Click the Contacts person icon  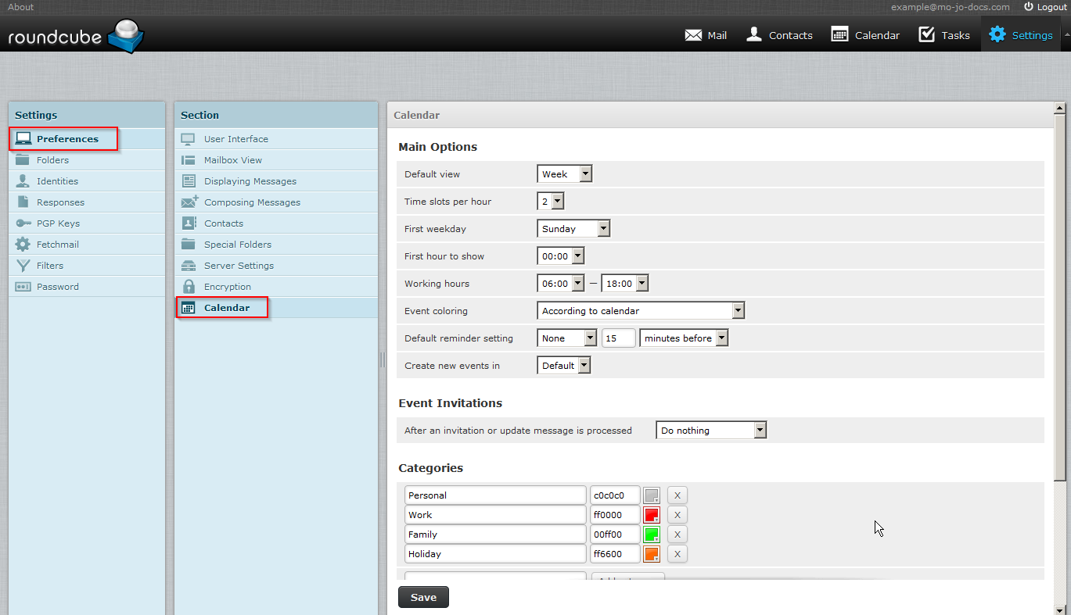[x=754, y=34]
